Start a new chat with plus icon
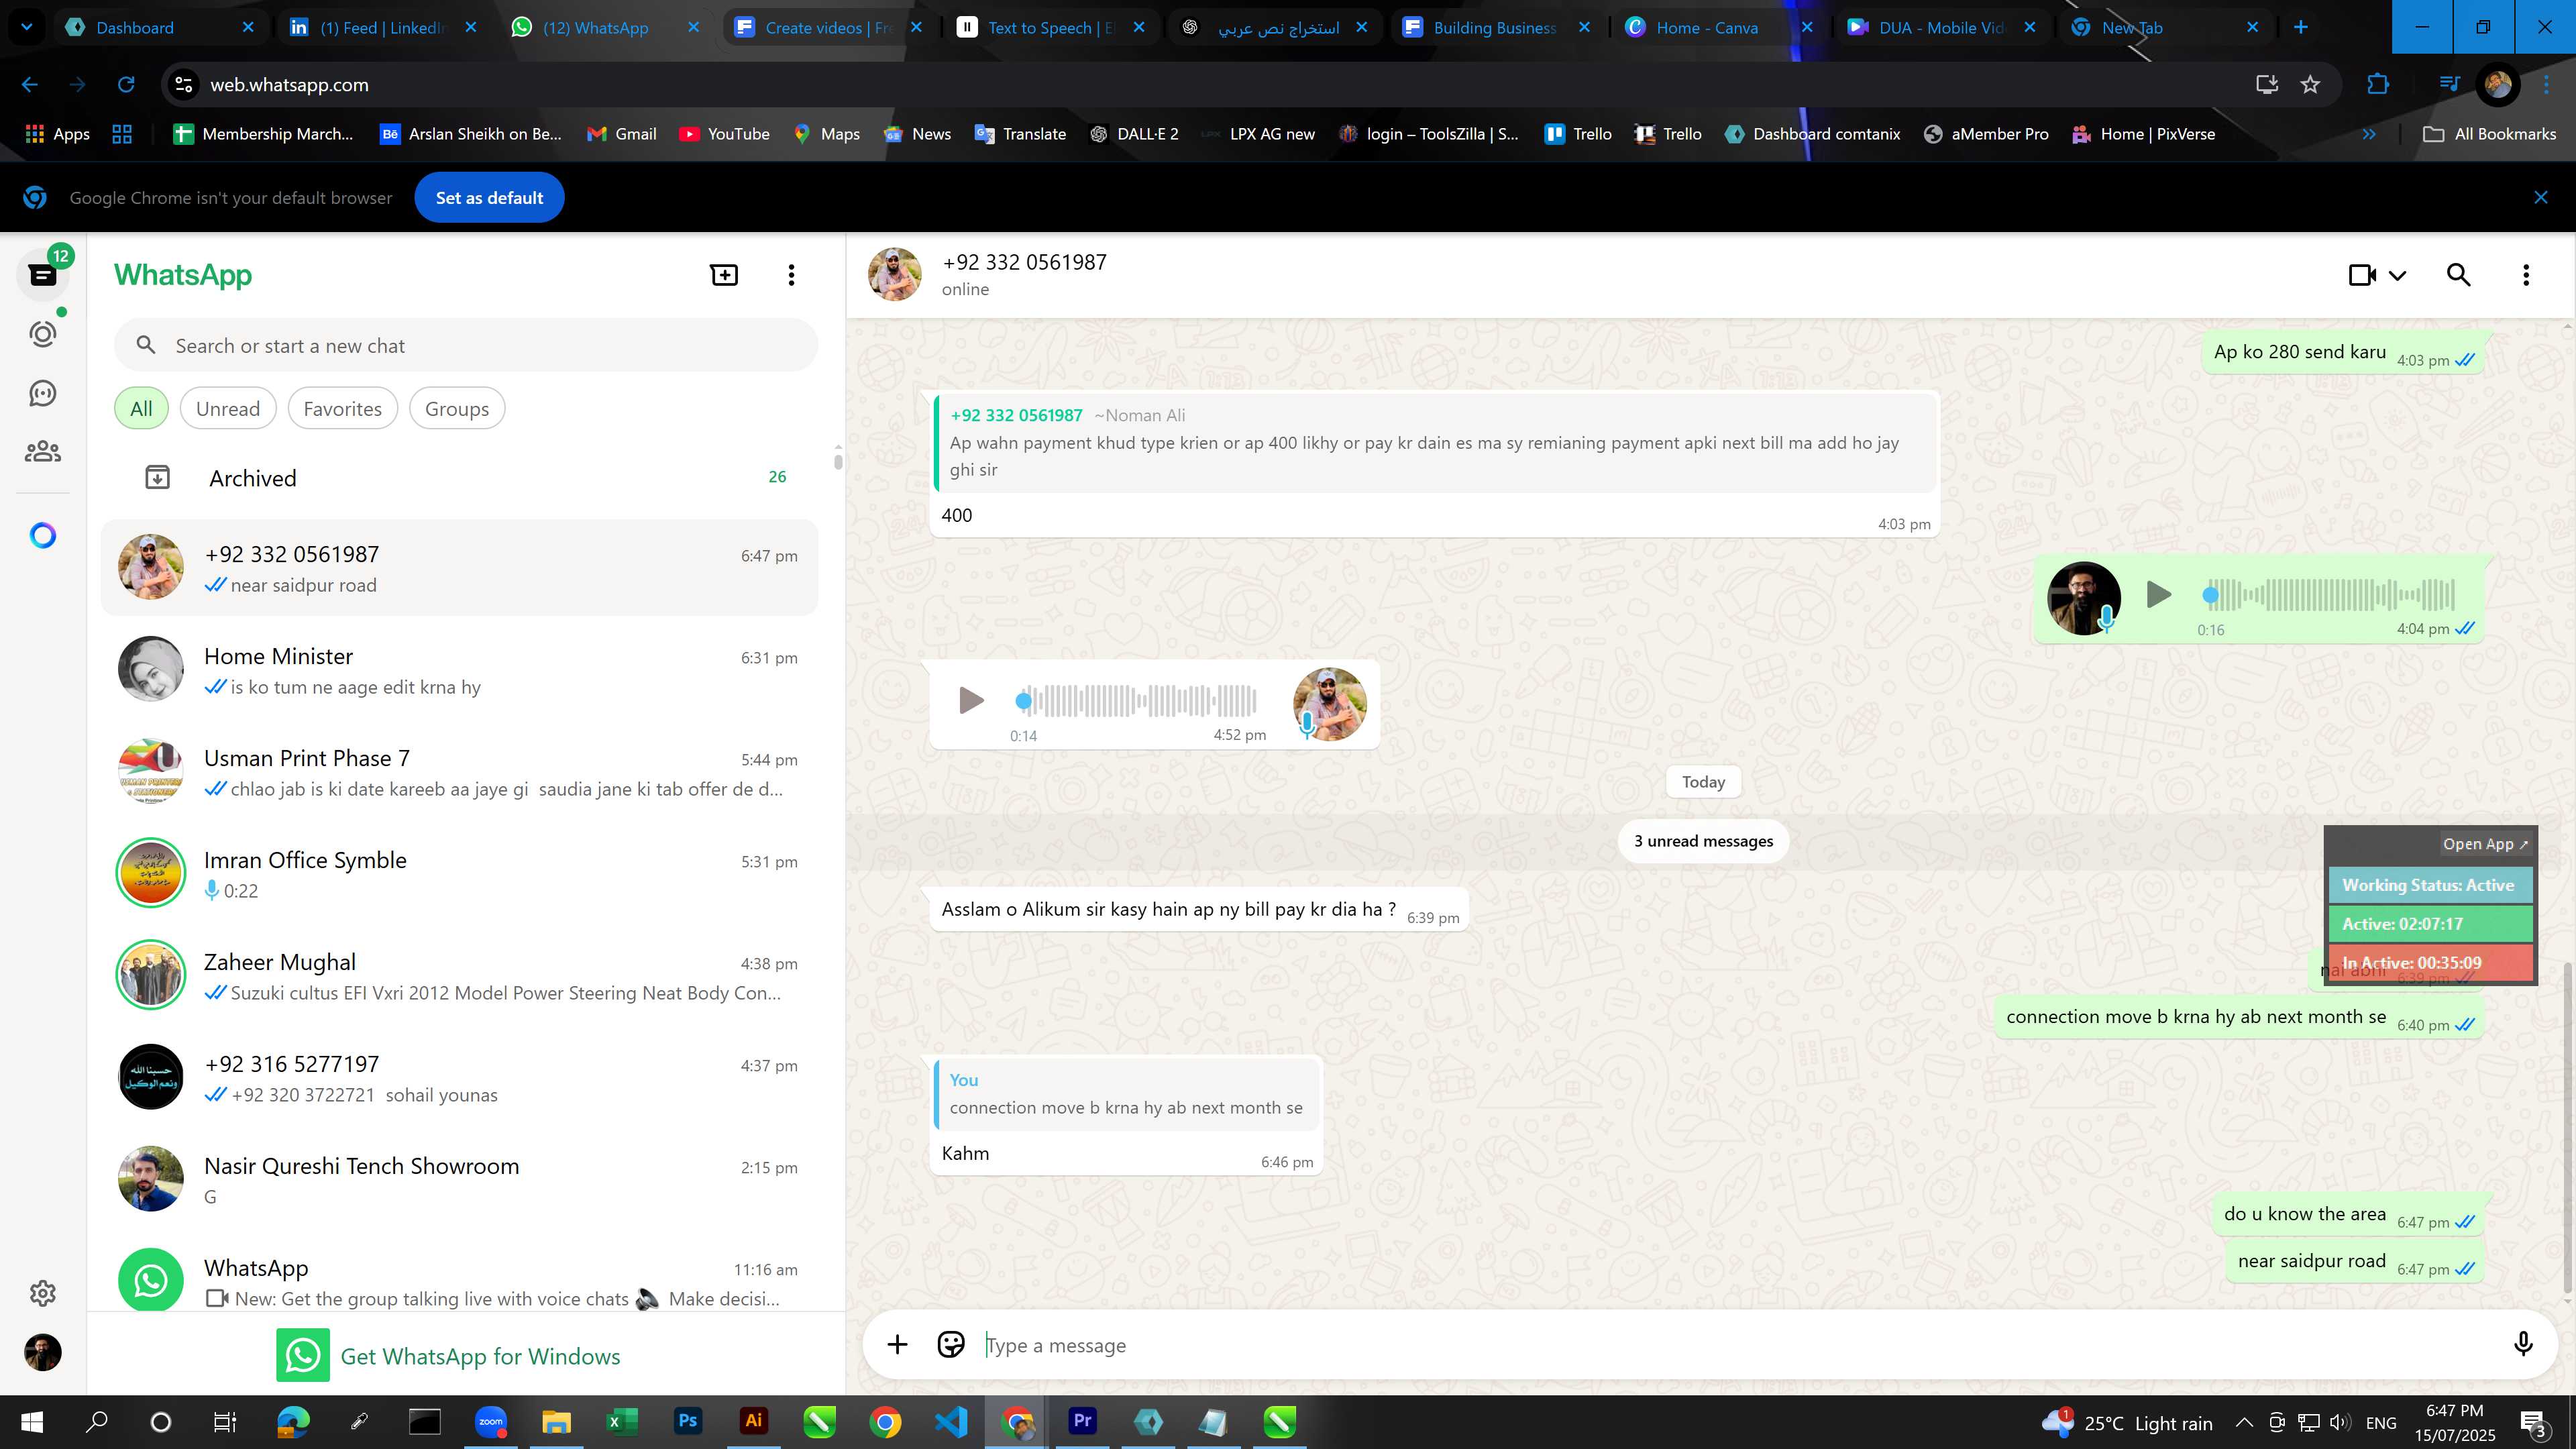 (724, 275)
